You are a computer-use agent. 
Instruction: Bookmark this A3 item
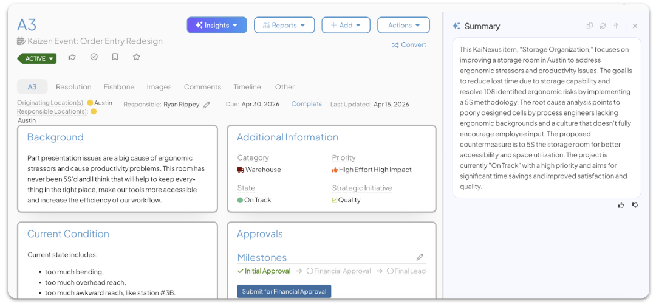pos(115,57)
